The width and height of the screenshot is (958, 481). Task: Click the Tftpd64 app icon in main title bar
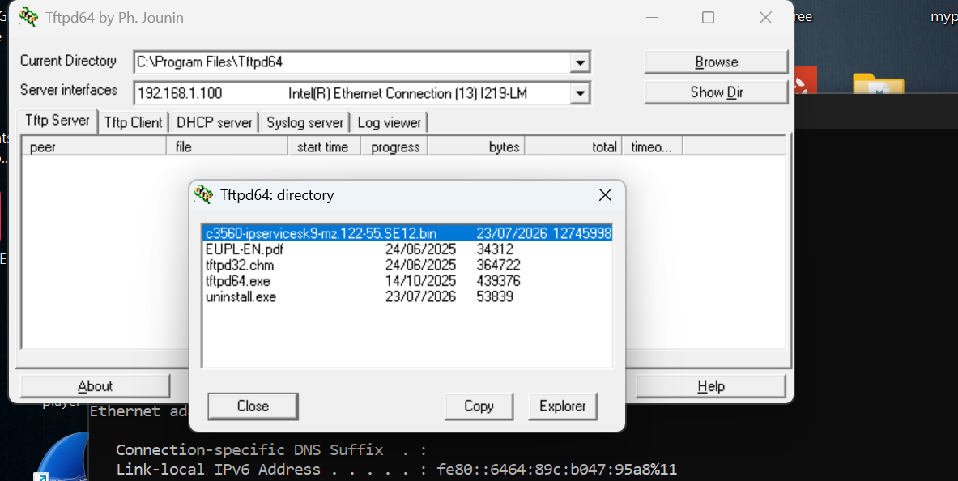coord(28,18)
